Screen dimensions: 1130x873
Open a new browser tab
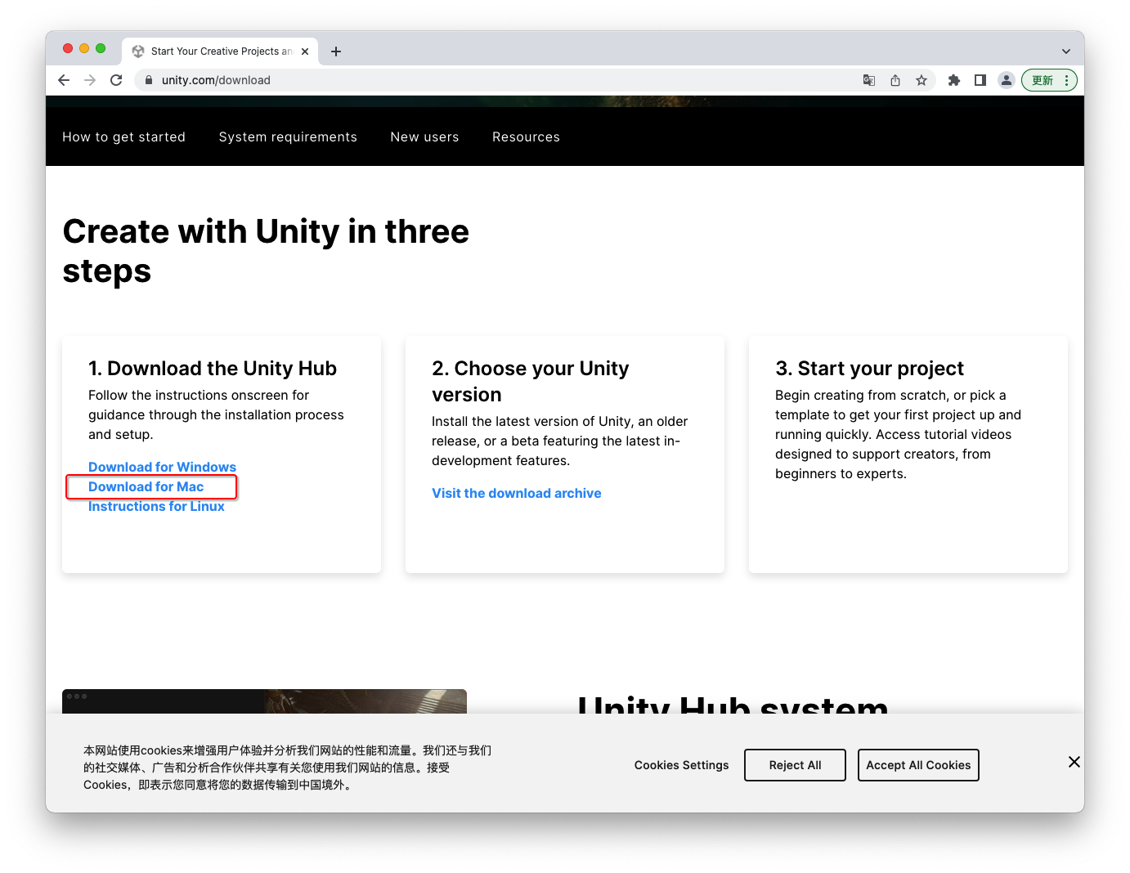click(x=336, y=51)
